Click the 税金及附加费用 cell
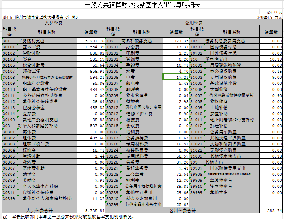The width and height of the screenshot is (284, 219). [142, 198]
